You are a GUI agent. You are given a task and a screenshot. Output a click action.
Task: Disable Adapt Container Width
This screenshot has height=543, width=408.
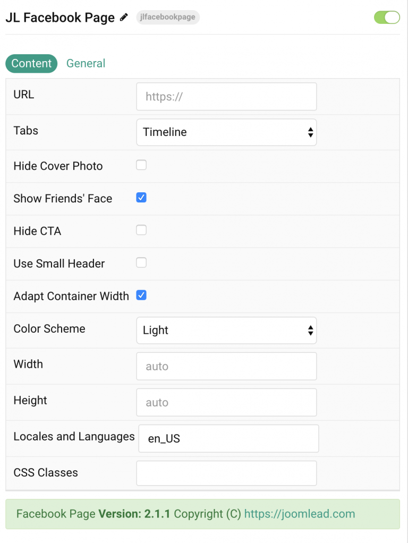[141, 295]
